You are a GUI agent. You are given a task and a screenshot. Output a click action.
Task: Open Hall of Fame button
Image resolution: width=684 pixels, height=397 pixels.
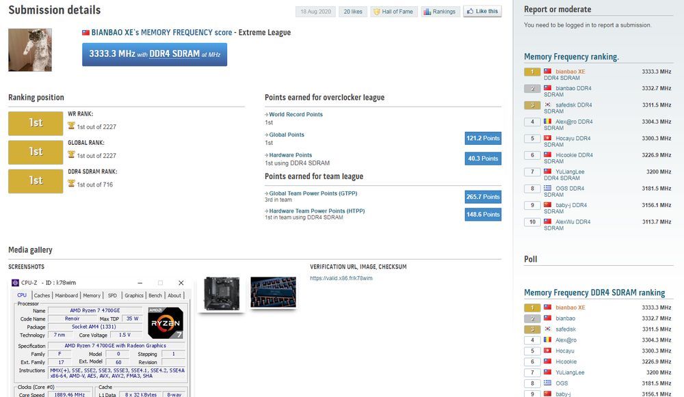click(x=394, y=12)
